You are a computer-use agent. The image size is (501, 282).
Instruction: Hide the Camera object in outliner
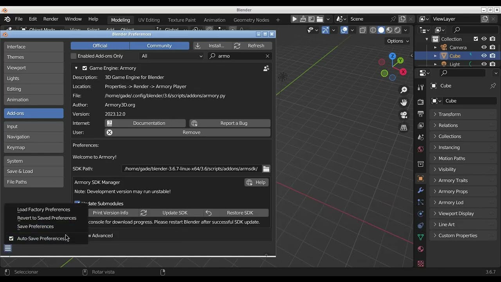[484, 47]
